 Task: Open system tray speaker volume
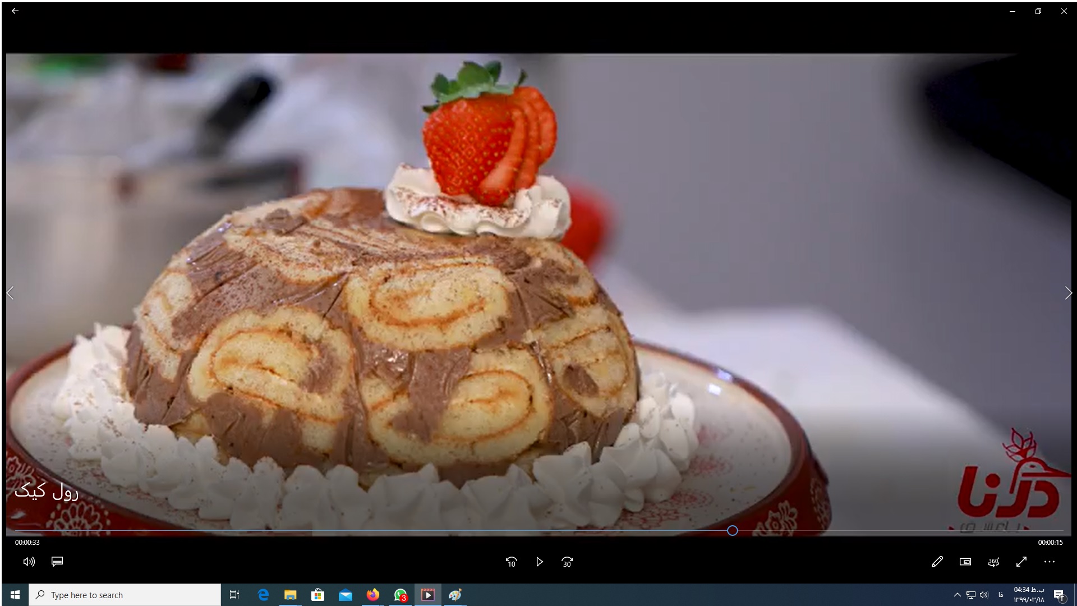tap(984, 595)
